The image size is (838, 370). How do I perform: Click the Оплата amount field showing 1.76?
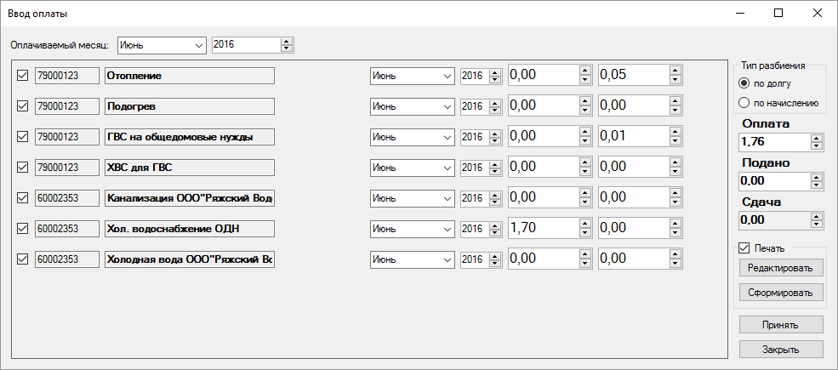click(x=772, y=142)
